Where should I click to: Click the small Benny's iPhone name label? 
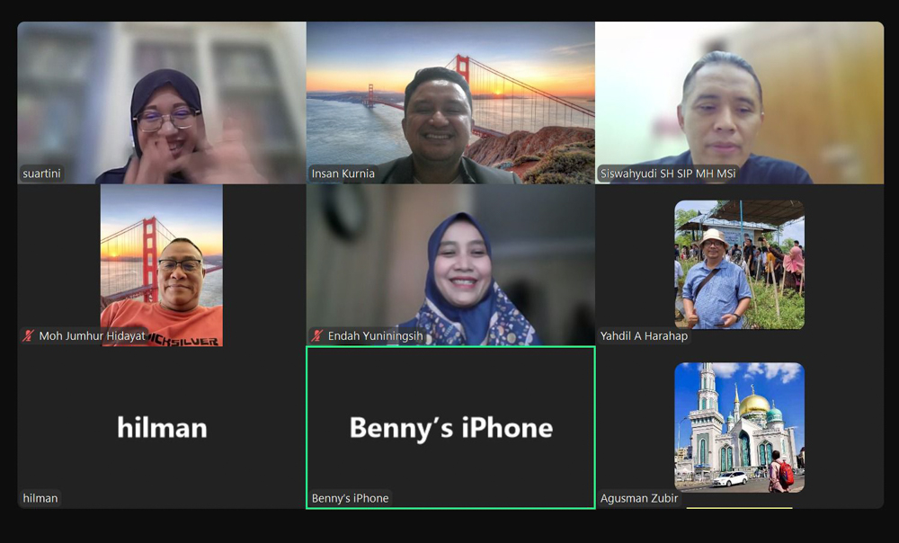pos(351,498)
